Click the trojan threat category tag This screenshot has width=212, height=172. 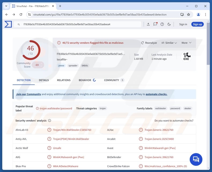(x=103, y=109)
